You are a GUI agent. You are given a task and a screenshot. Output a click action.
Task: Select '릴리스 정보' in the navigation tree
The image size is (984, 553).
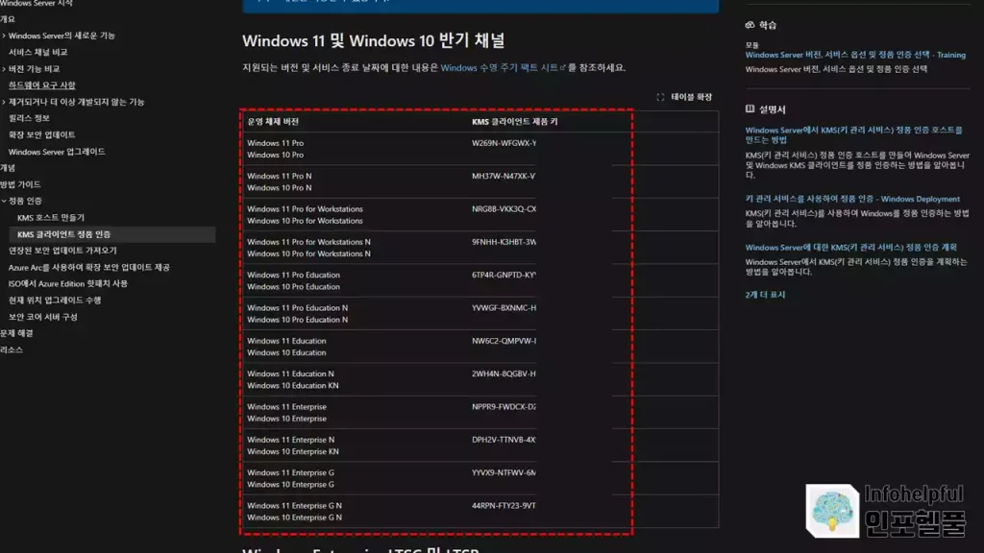[29, 118]
